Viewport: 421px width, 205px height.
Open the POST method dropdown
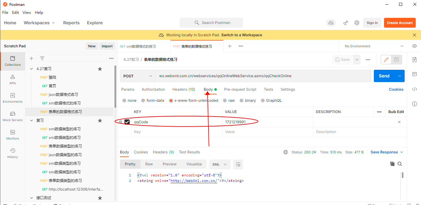(x=138, y=76)
